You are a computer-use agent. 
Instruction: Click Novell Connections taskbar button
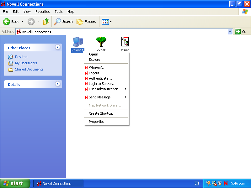pyautogui.click(x=58, y=184)
